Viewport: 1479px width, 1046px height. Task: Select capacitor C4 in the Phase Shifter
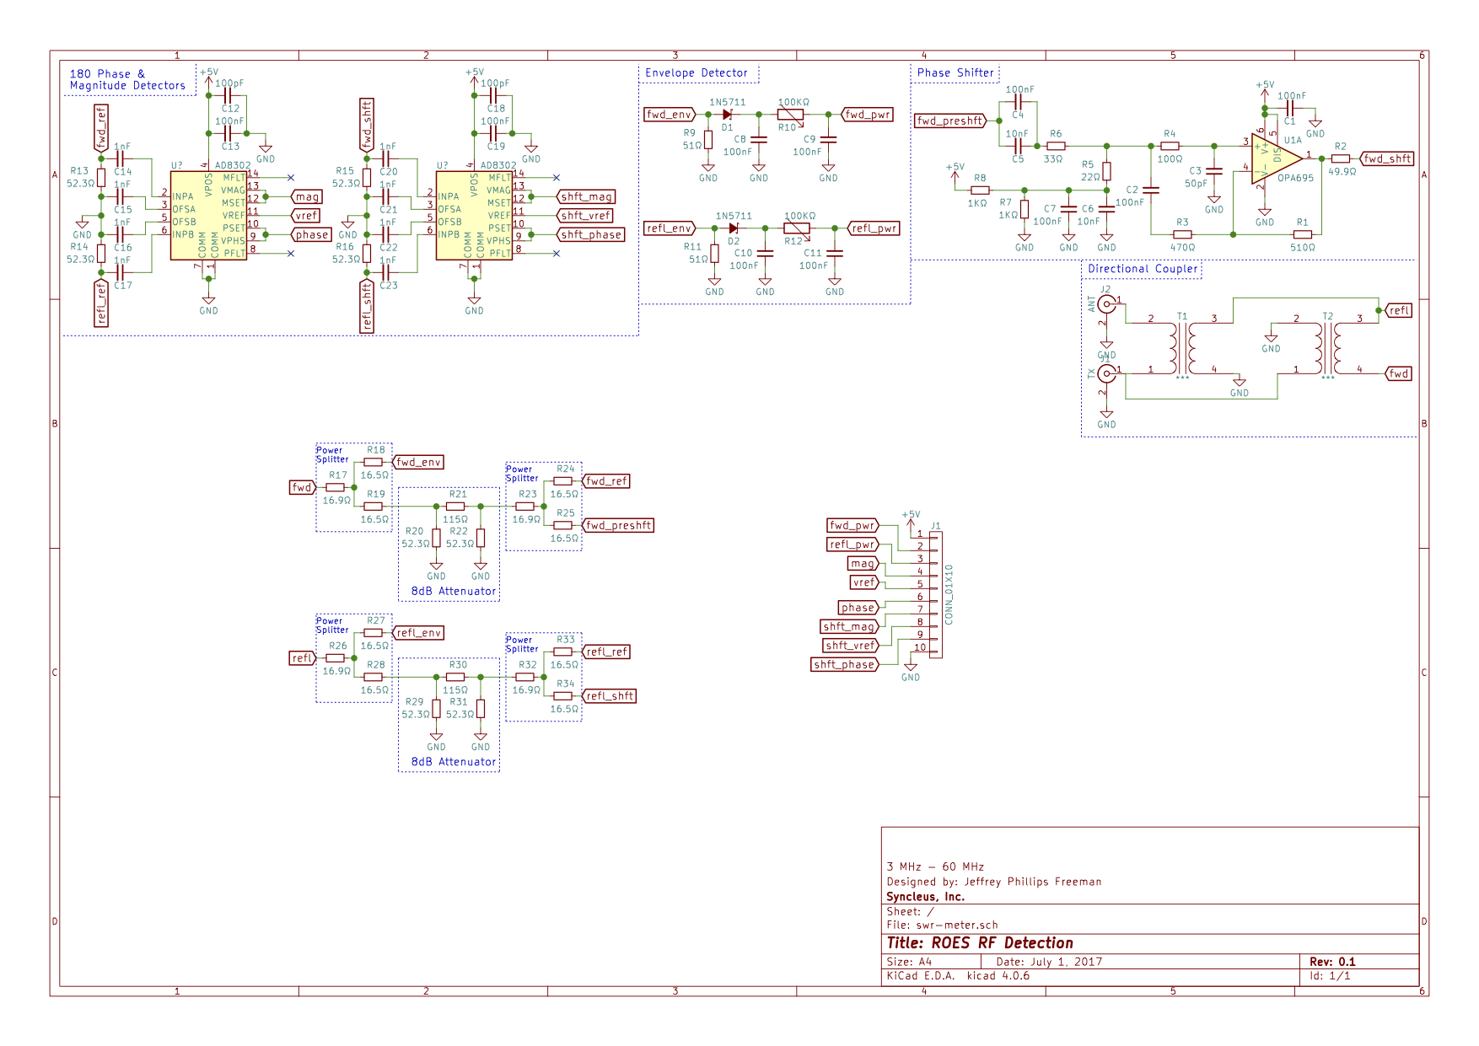click(x=1018, y=102)
